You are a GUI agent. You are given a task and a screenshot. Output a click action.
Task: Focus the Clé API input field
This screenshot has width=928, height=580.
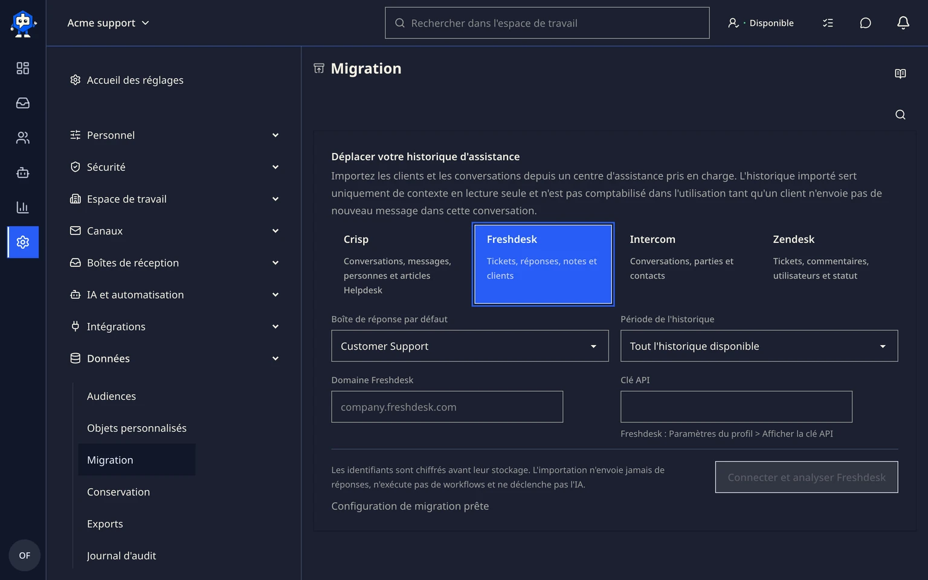pos(736,407)
